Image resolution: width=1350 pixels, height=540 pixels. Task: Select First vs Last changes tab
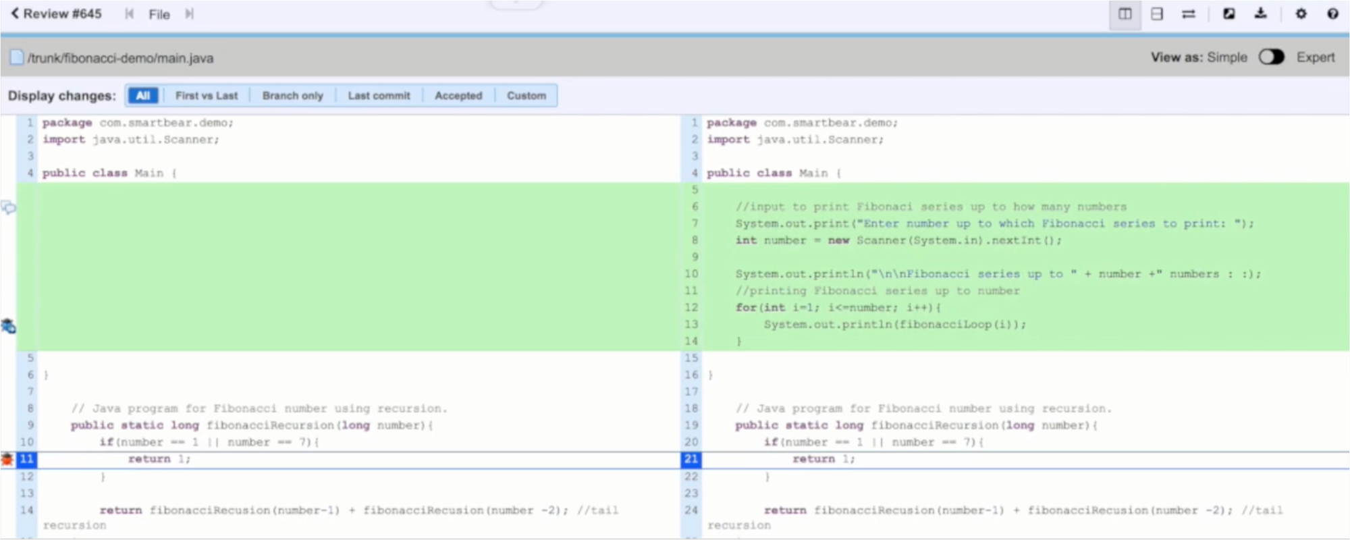point(207,95)
